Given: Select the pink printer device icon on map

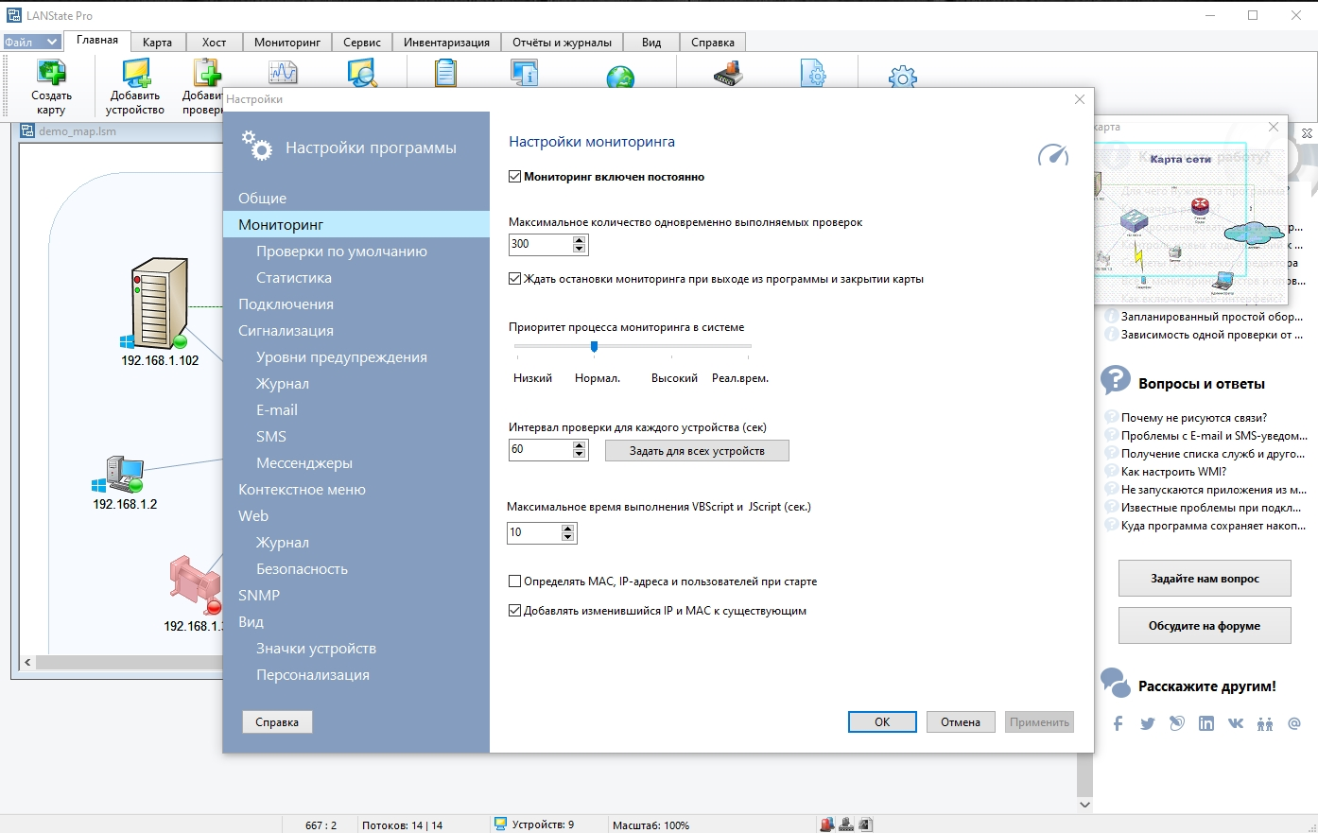Looking at the screenshot, I should point(195,582).
